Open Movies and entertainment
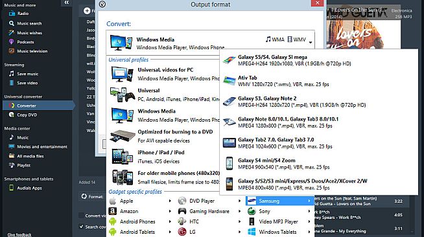 [x=38, y=147]
